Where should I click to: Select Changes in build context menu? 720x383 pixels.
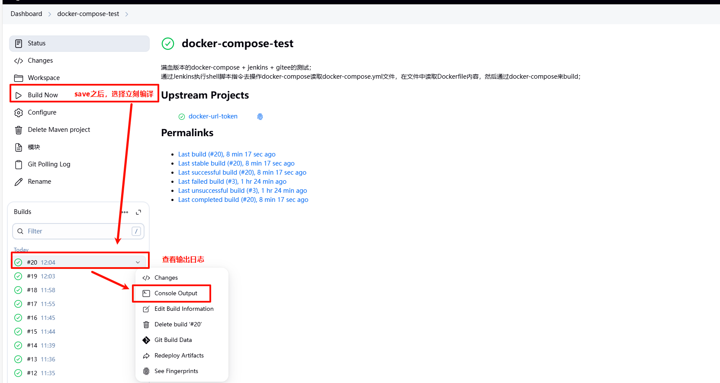click(x=182, y=278)
